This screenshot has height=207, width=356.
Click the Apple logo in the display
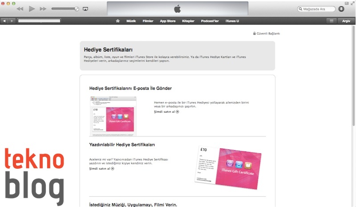[x=177, y=9]
